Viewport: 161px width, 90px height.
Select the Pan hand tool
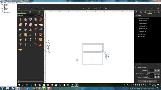[x=100, y=8]
